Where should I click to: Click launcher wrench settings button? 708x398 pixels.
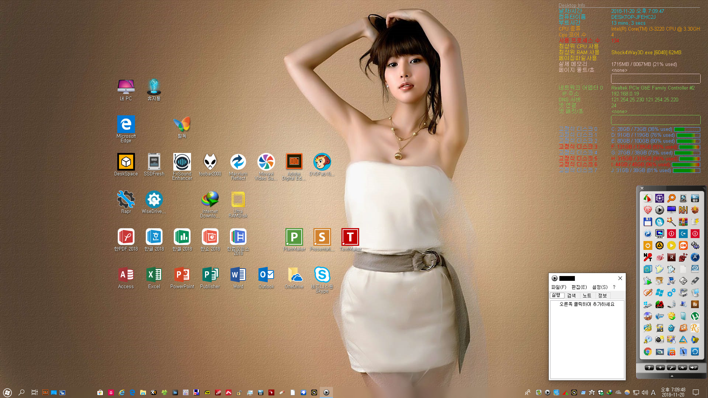tap(671, 368)
